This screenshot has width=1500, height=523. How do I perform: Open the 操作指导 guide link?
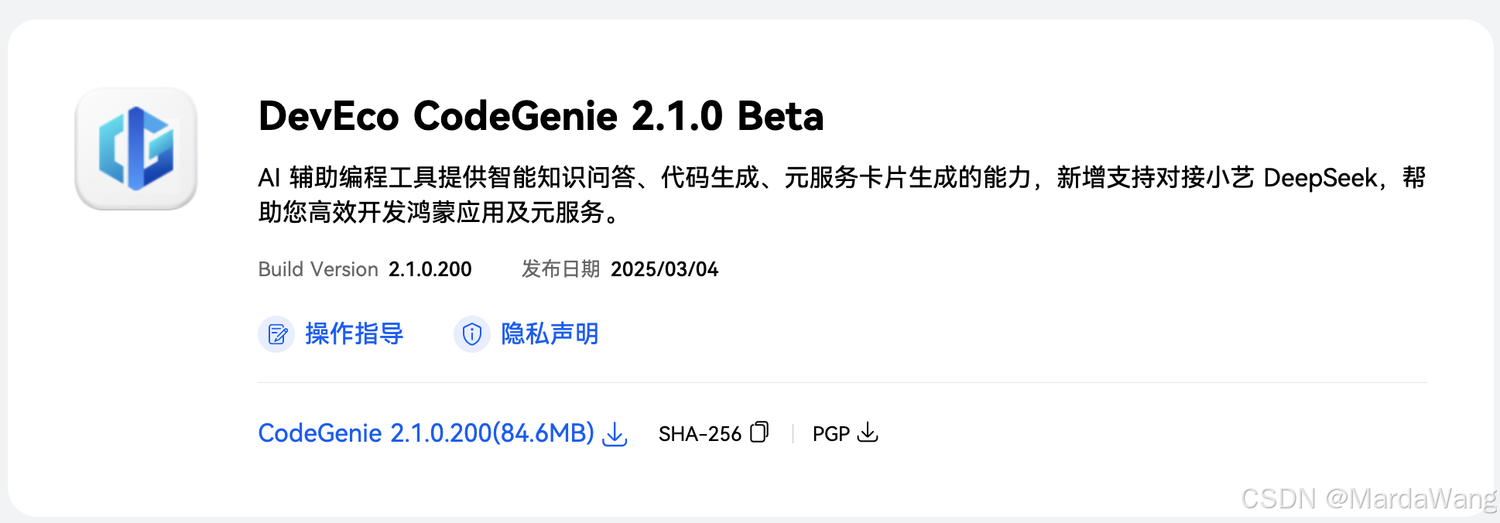tap(354, 334)
